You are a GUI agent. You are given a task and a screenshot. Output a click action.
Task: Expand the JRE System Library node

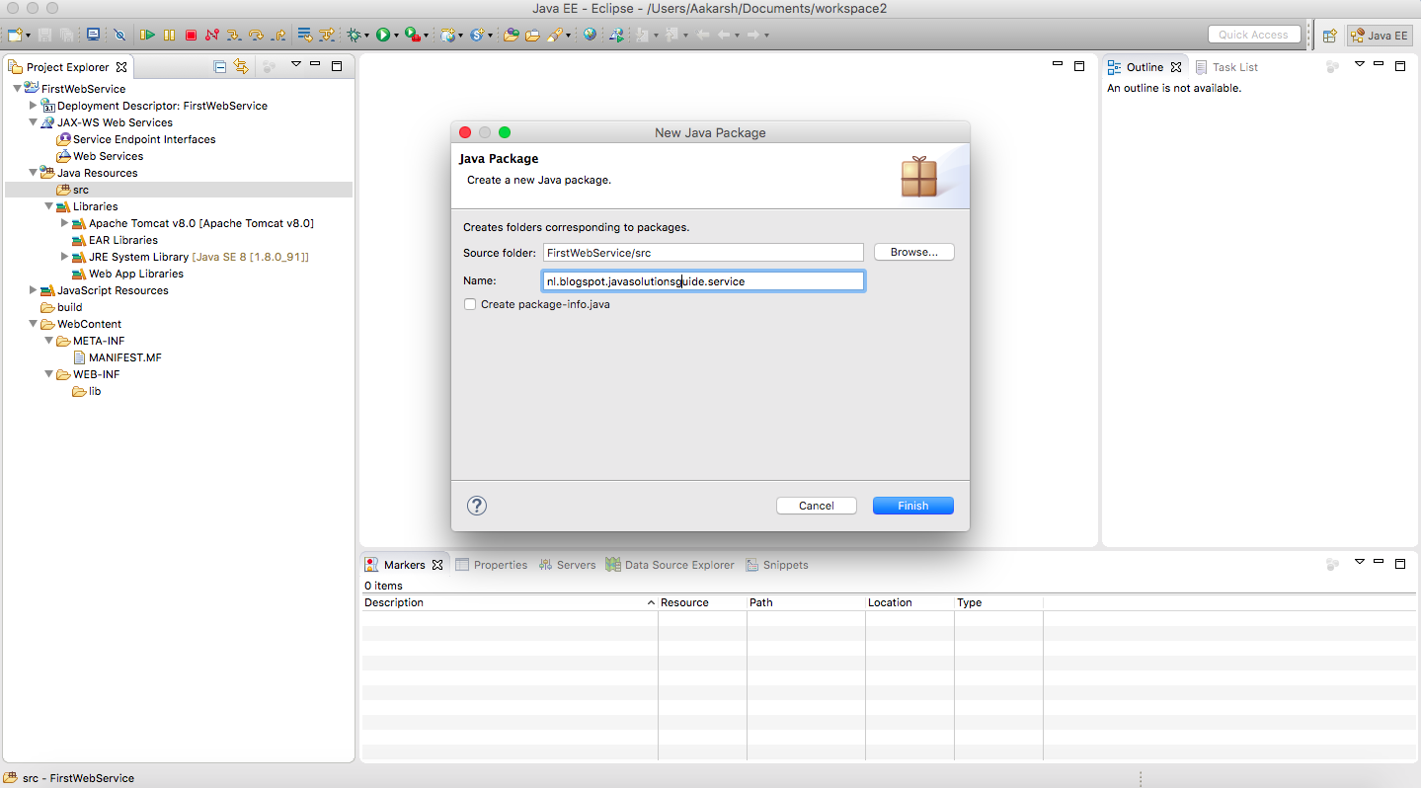point(65,257)
